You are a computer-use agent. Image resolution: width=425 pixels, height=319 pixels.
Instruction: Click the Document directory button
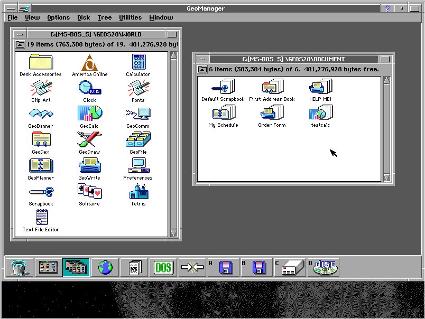point(134,268)
